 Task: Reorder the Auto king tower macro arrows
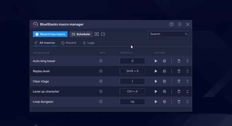tap(188, 61)
